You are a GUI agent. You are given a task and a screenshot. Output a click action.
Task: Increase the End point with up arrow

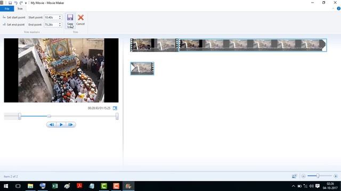tap(60, 23)
